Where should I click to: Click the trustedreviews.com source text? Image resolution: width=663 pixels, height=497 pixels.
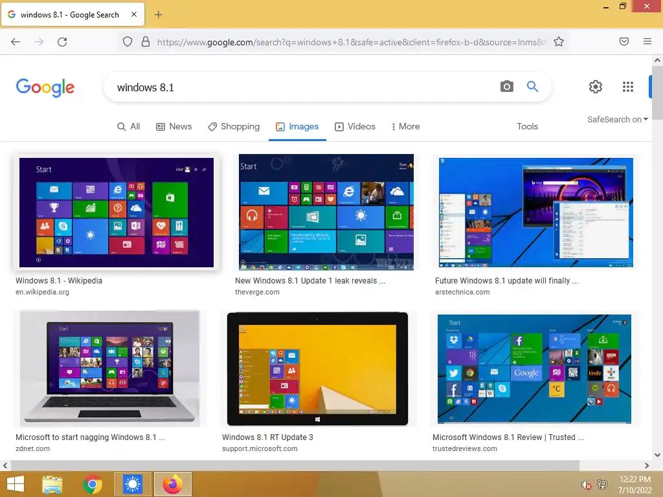pos(465,449)
